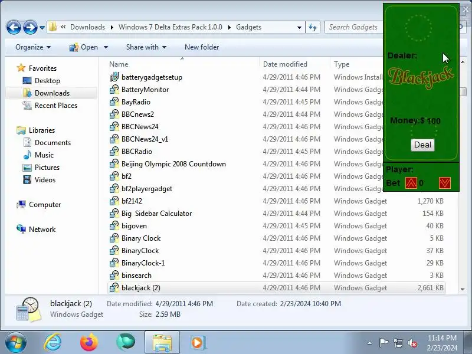Click the Search Gadgets field
The image size is (472, 354).
pos(353,27)
